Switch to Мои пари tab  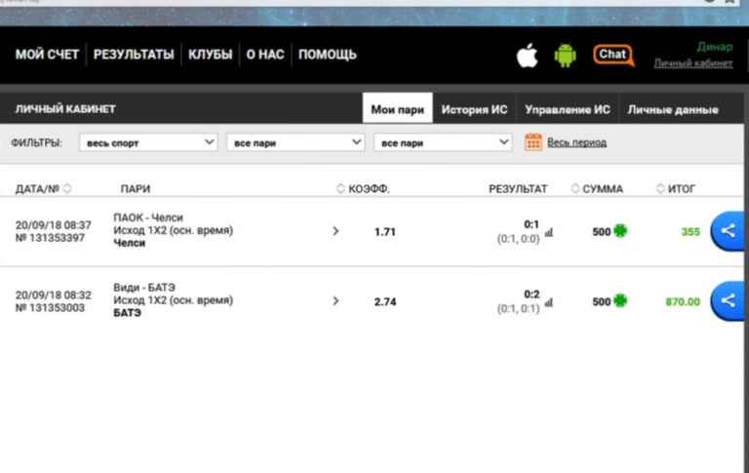pos(398,109)
